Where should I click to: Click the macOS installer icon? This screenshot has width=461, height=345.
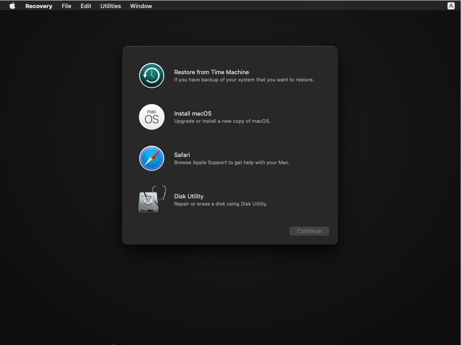151,117
